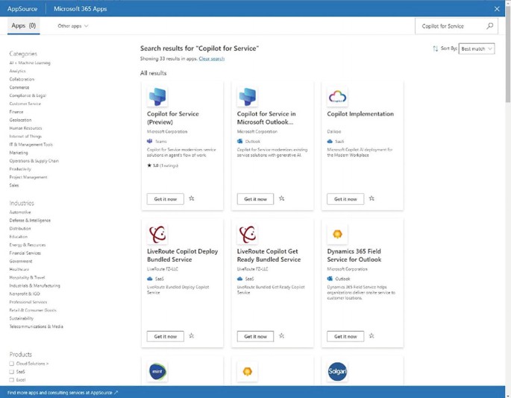Filter by Human Resources category

click(x=26, y=128)
